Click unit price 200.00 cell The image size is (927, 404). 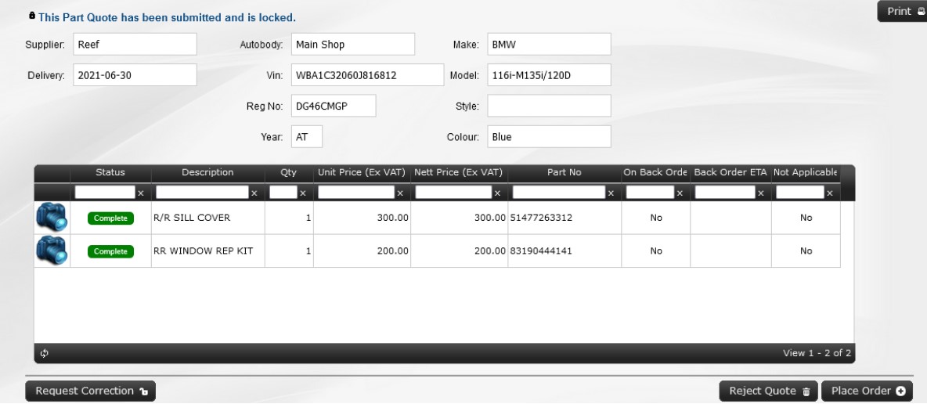362,251
